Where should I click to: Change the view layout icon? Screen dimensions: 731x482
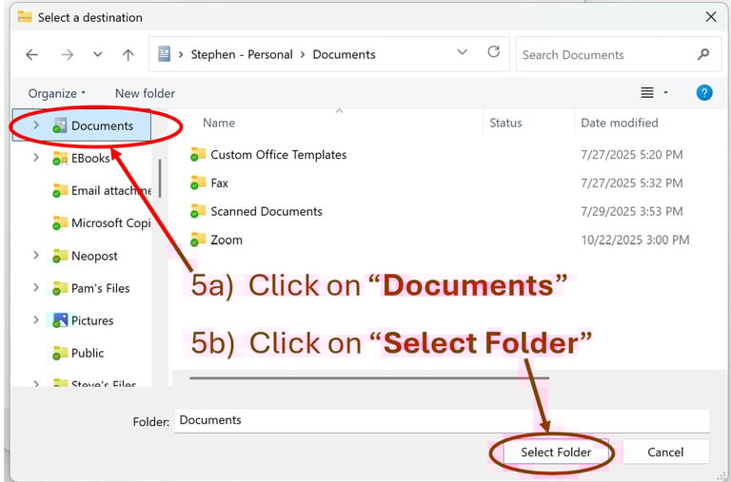click(x=646, y=92)
